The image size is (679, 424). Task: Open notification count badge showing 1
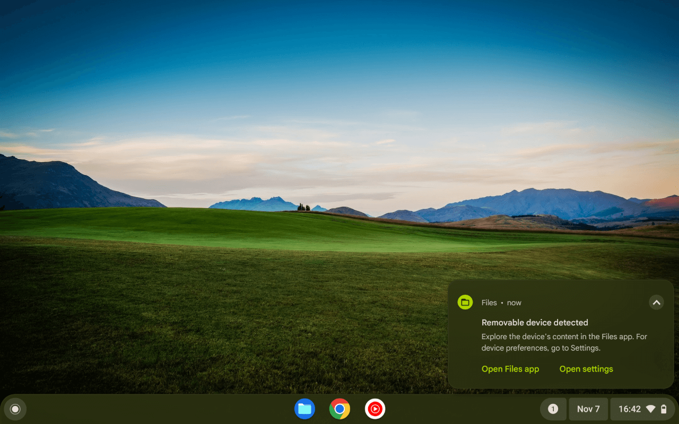[x=553, y=409]
